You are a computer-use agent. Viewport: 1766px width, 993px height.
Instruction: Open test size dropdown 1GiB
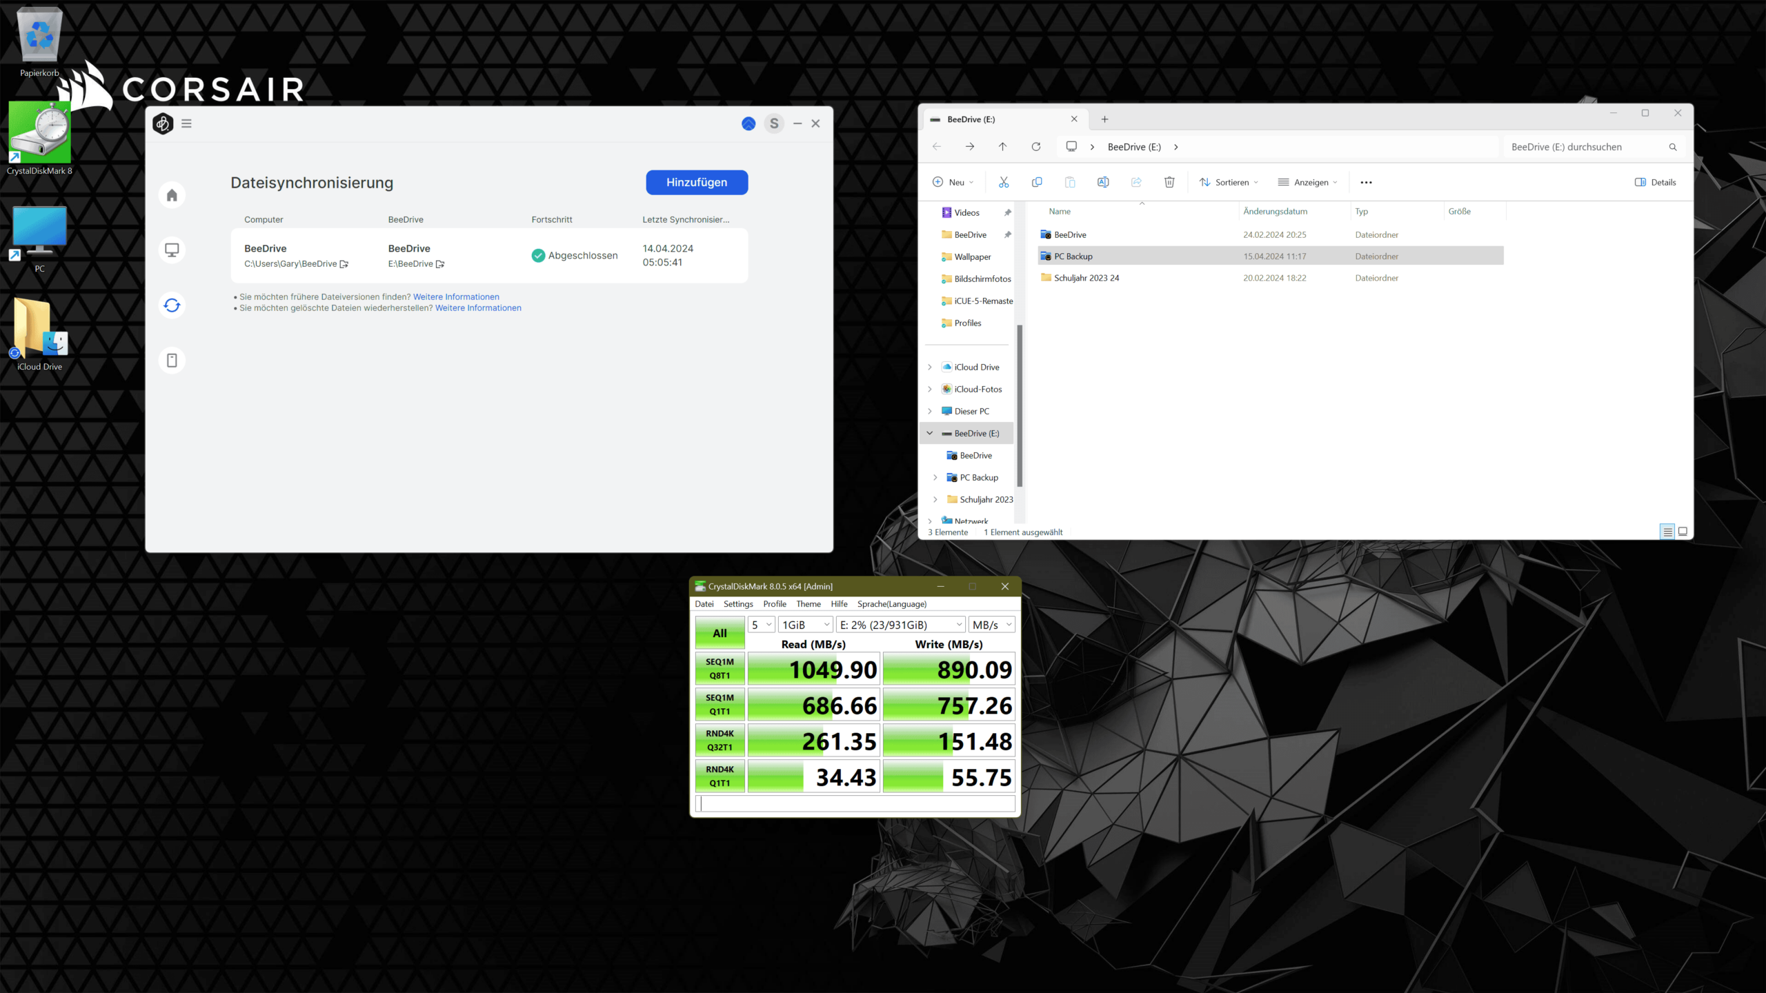click(806, 625)
